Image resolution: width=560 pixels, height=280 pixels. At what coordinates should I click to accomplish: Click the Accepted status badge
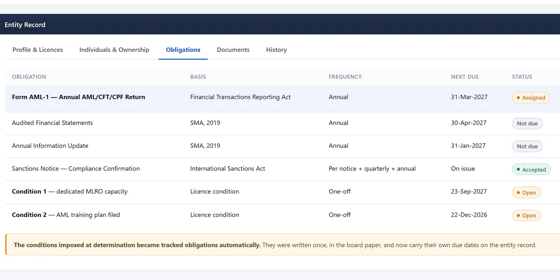531,169
